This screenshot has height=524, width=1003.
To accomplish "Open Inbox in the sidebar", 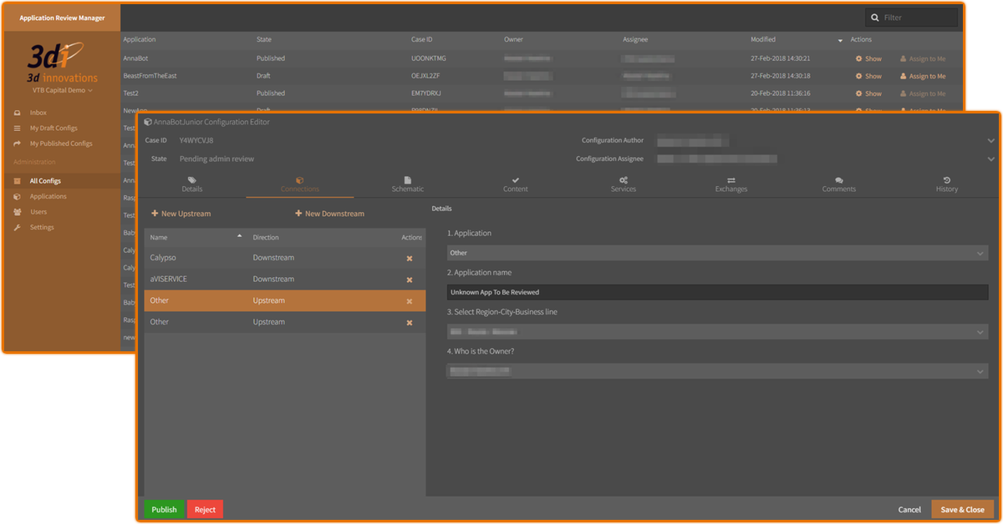I will pos(38,113).
